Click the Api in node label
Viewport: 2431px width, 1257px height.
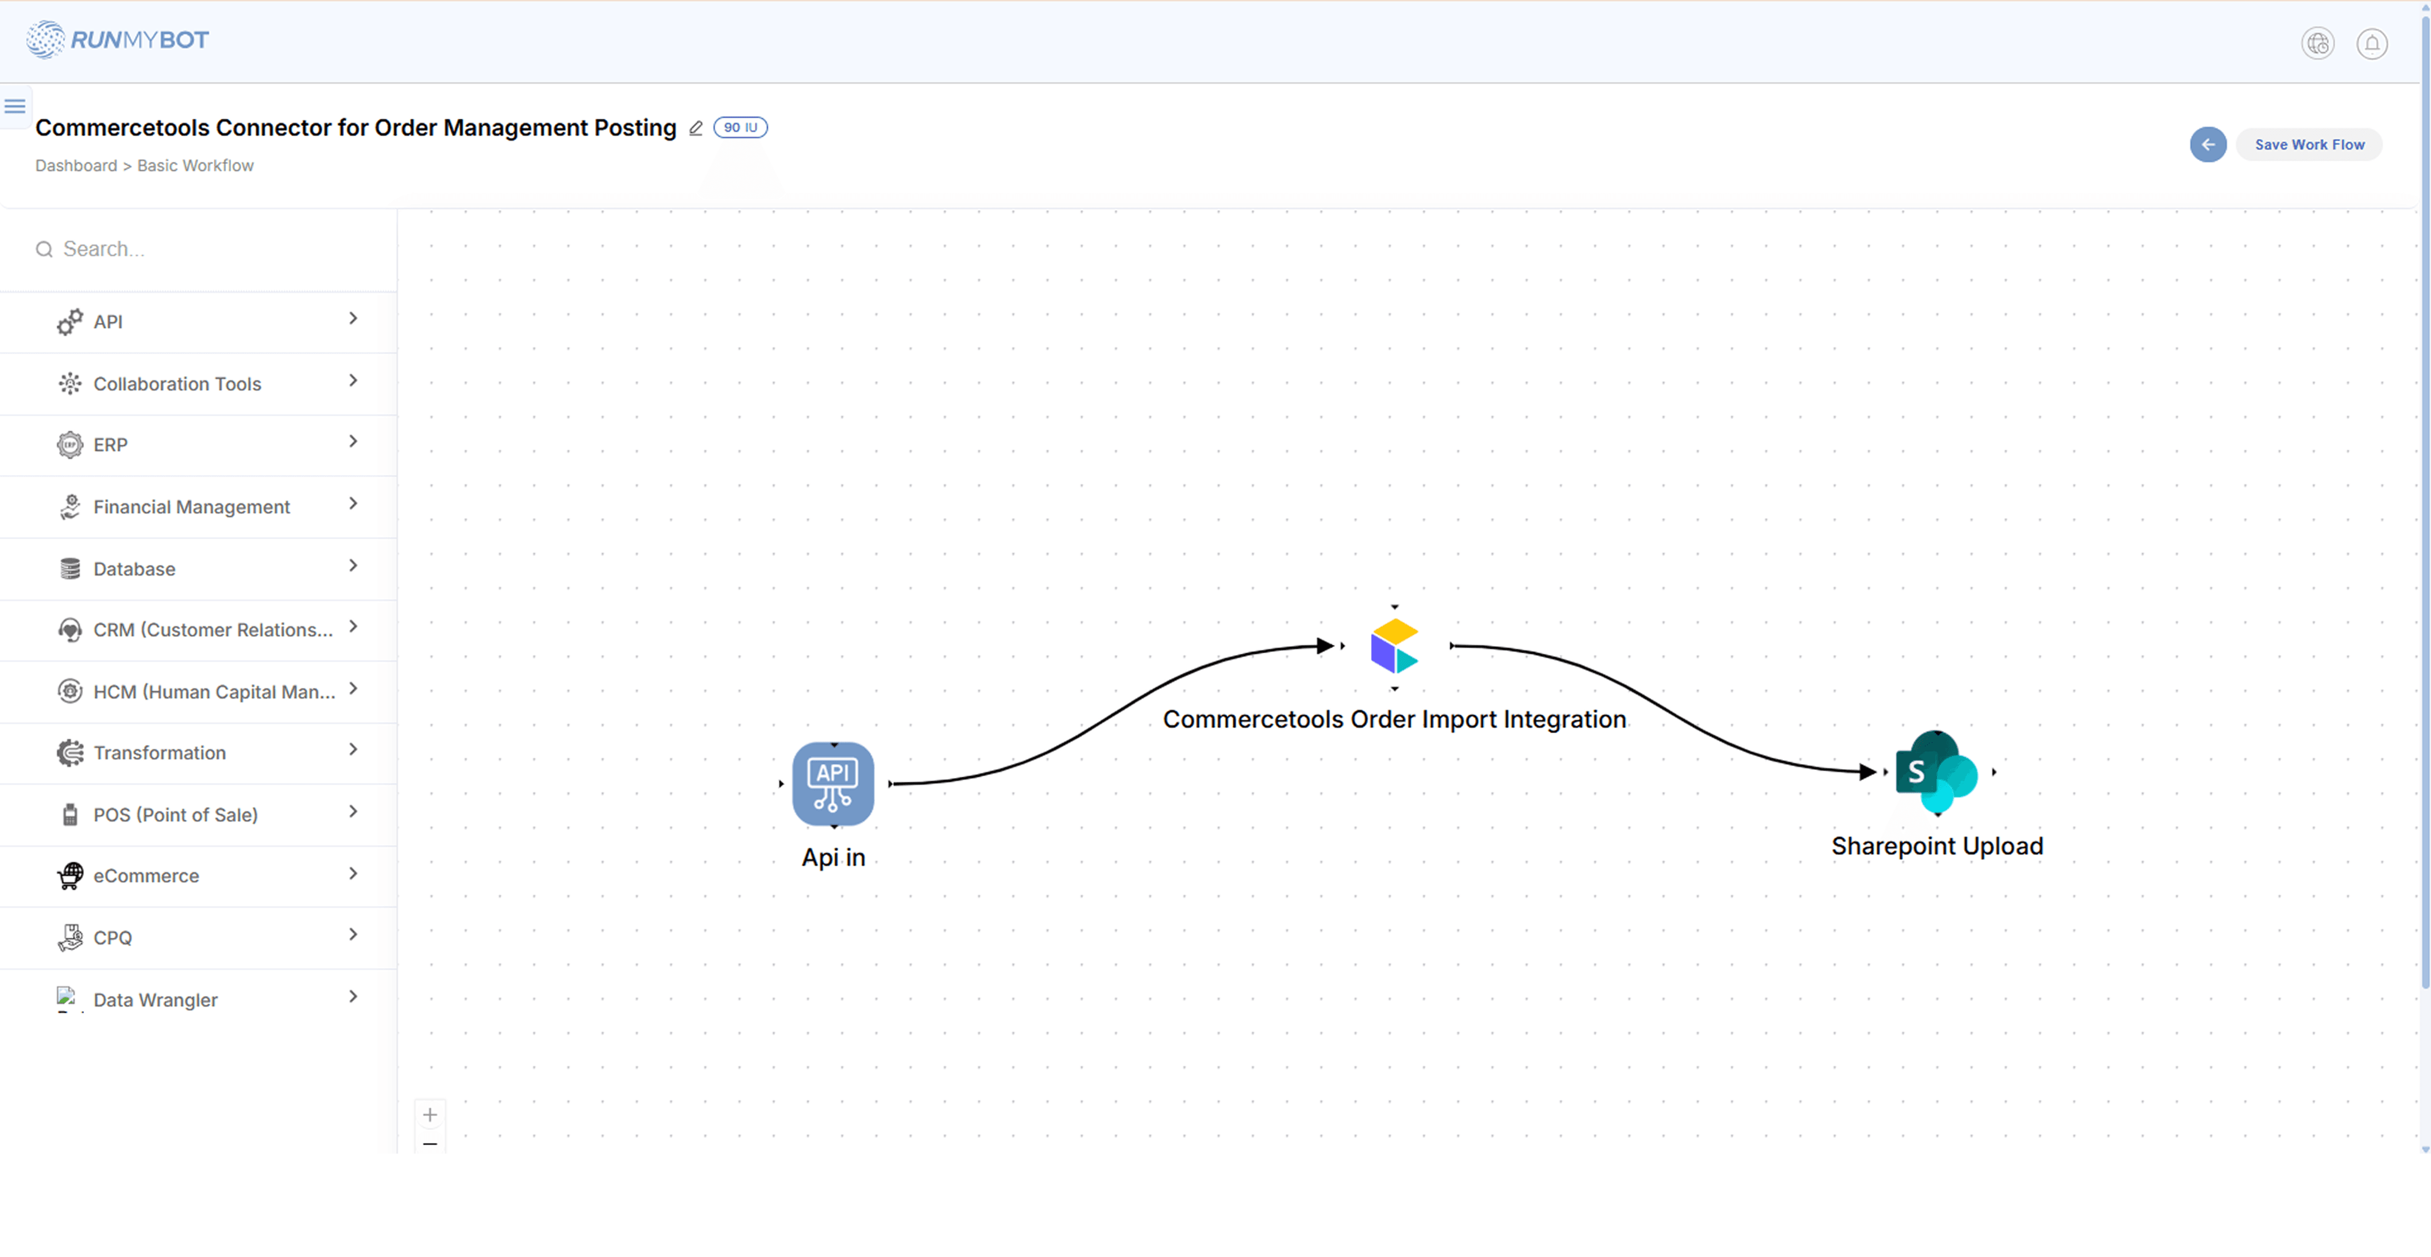coord(834,857)
